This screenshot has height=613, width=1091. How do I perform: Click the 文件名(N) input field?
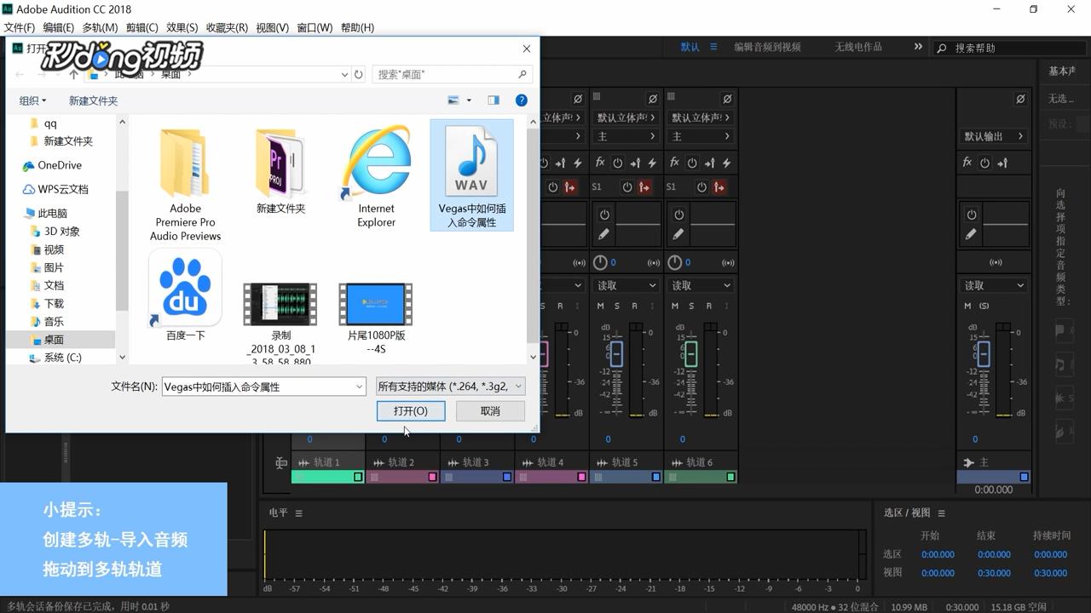tap(263, 387)
